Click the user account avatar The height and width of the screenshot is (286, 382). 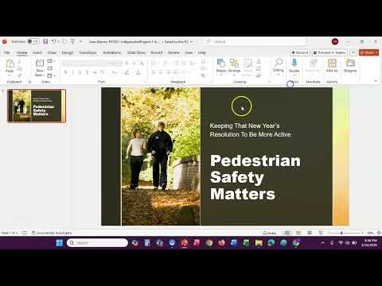click(x=335, y=41)
